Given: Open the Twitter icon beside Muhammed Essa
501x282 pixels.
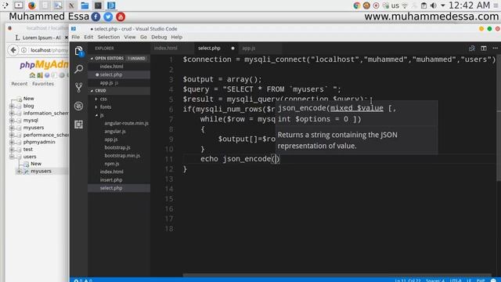Looking at the screenshot, I should point(108,16).
